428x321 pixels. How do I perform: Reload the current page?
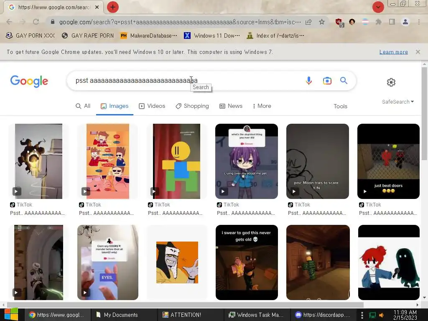pos(36,22)
